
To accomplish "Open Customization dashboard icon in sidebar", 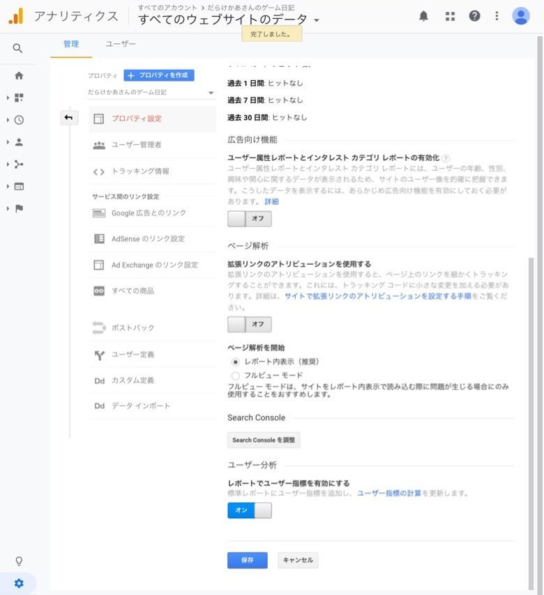I will coord(19,98).
